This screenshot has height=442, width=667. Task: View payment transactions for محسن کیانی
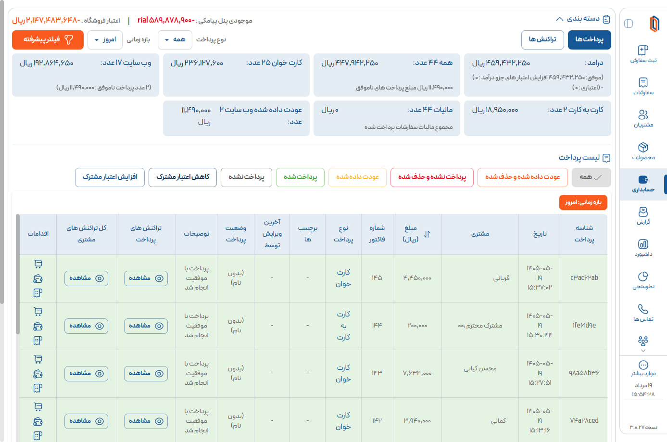tap(146, 374)
